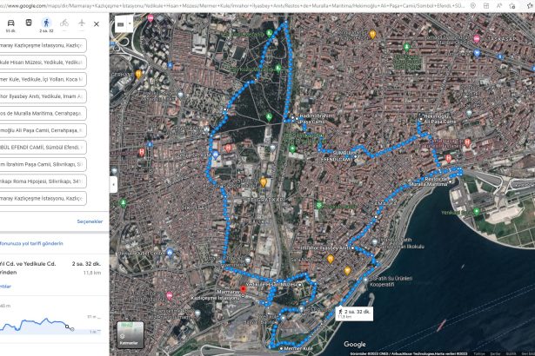Edit the Yedikule Hisarı Müzesi stop field
Screen dimensions: 535x356
click(x=42, y=63)
